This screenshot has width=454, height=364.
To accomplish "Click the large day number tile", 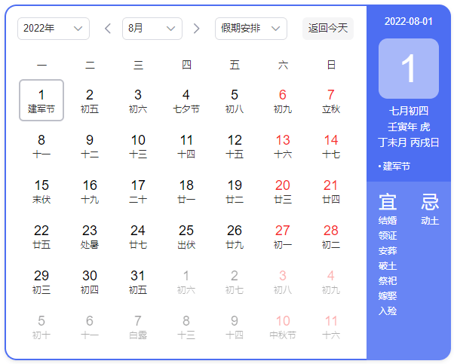I will point(409,69).
